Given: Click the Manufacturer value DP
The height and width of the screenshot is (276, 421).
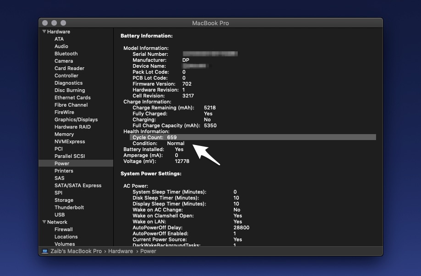Looking at the screenshot, I should tap(186, 60).
